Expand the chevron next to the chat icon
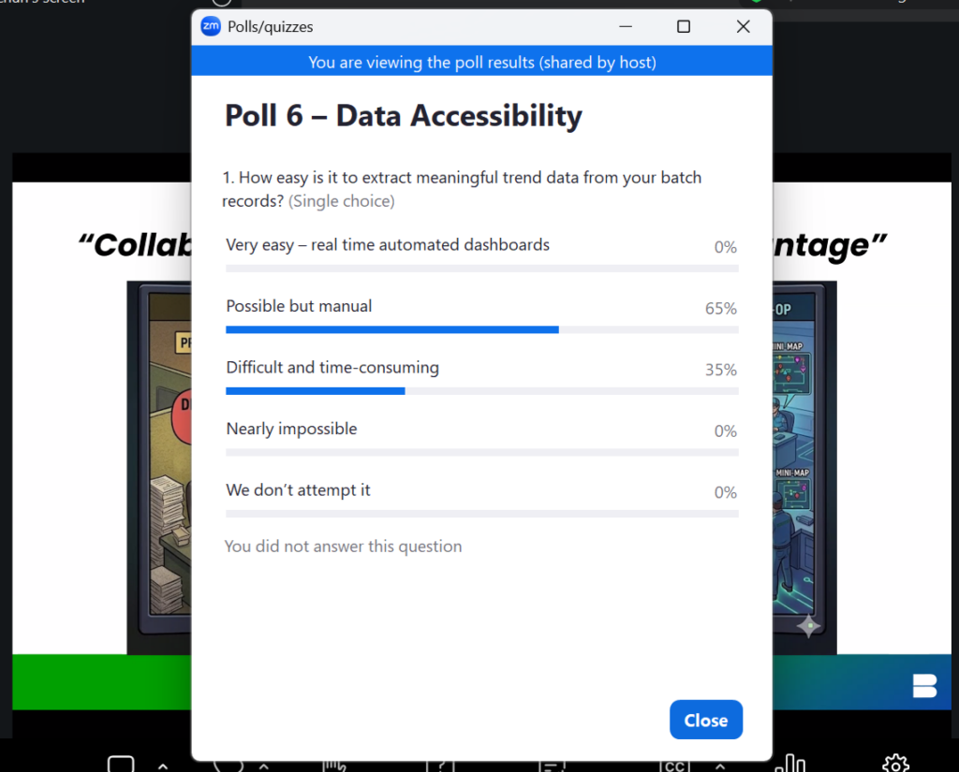The image size is (959, 772). (x=263, y=765)
